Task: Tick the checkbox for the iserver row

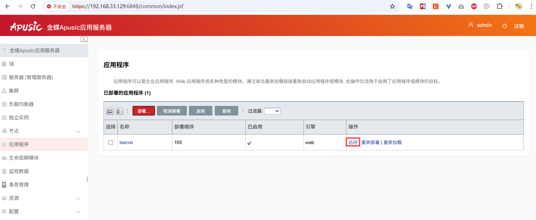Action: (111, 142)
